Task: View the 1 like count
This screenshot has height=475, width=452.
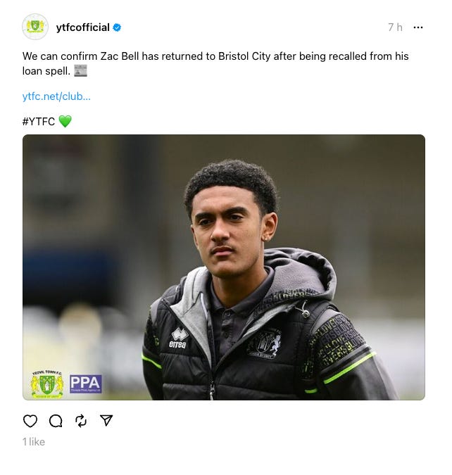Action: [x=34, y=442]
